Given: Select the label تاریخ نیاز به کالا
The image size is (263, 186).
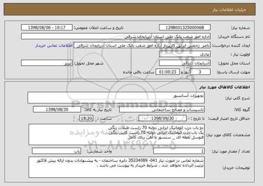Looking at the screenshot, I should point(98,110).
